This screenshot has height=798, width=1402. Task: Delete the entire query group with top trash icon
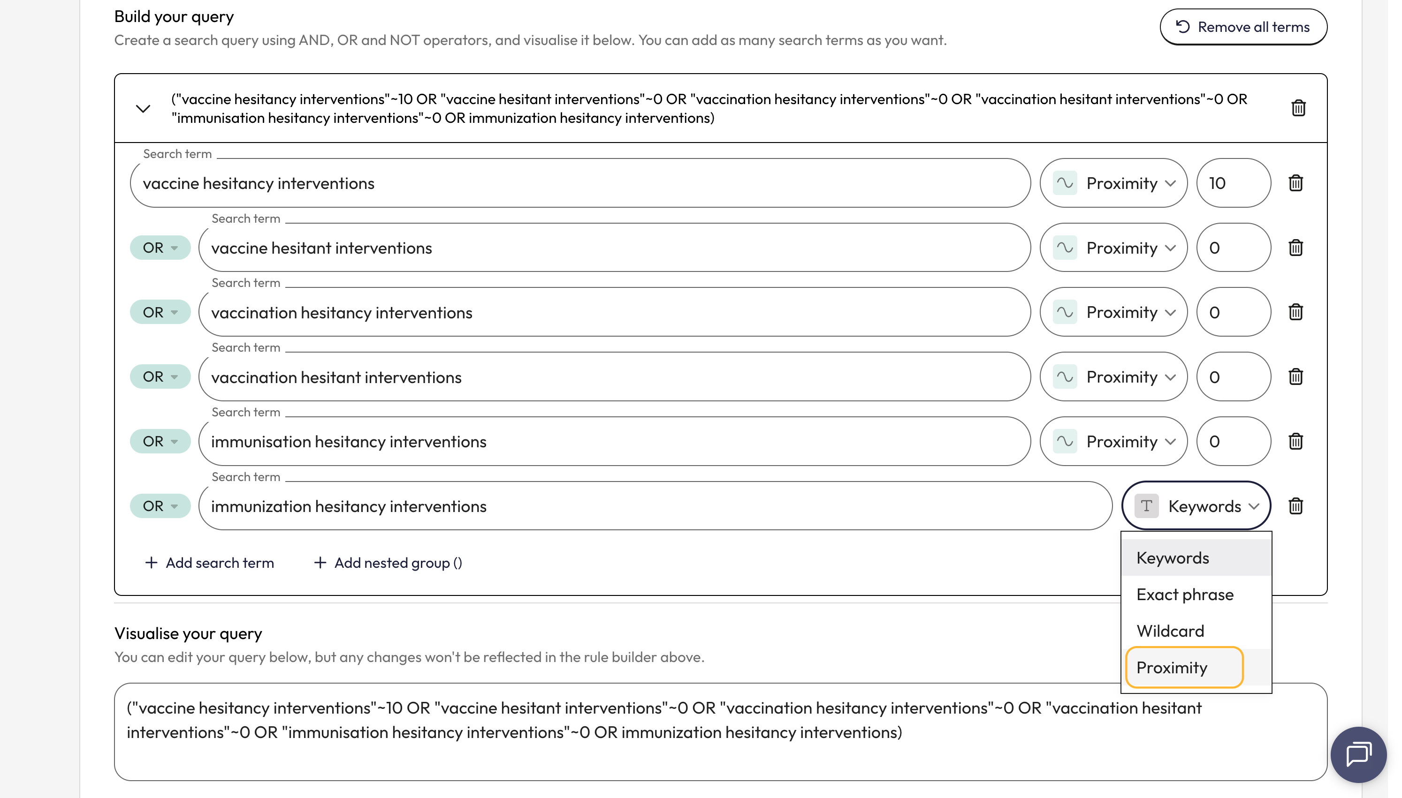pyautogui.click(x=1297, y=108)
